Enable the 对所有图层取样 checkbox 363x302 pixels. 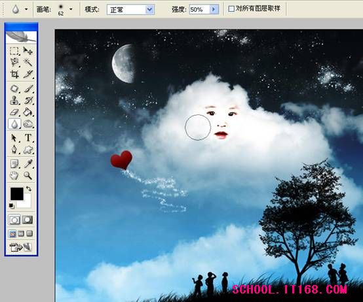point(231,8)
